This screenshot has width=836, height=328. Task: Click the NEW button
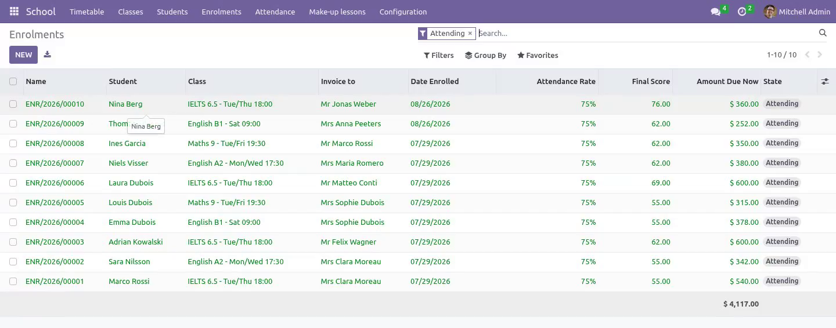click(24, 55)
